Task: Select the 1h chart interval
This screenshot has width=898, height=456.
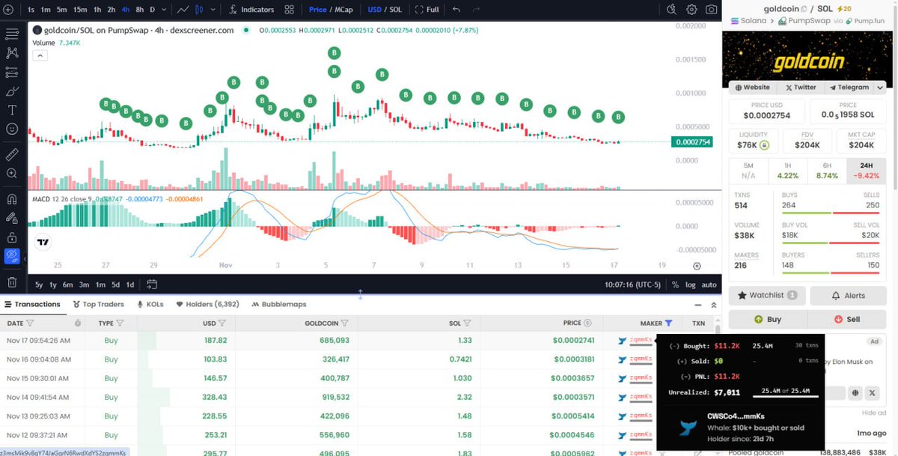Action: pyautogui.click(x=97, y=10)
